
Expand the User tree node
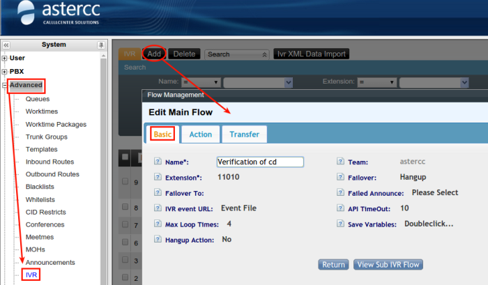point(5,58)
